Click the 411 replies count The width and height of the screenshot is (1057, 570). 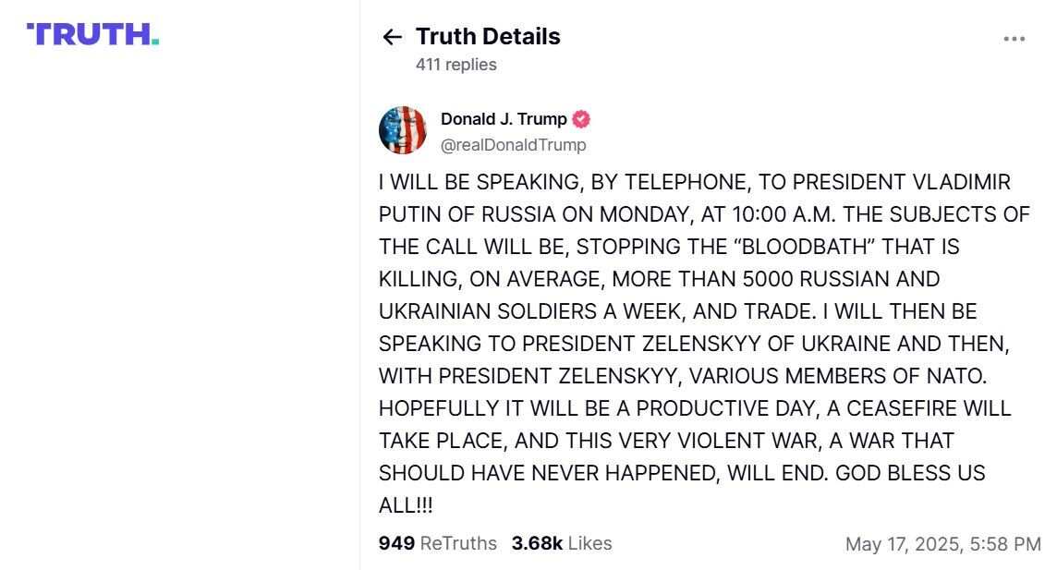(x=456, y=65)
